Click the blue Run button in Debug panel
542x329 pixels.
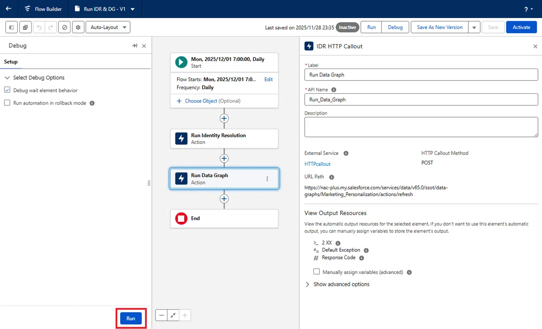coord(131,319)
